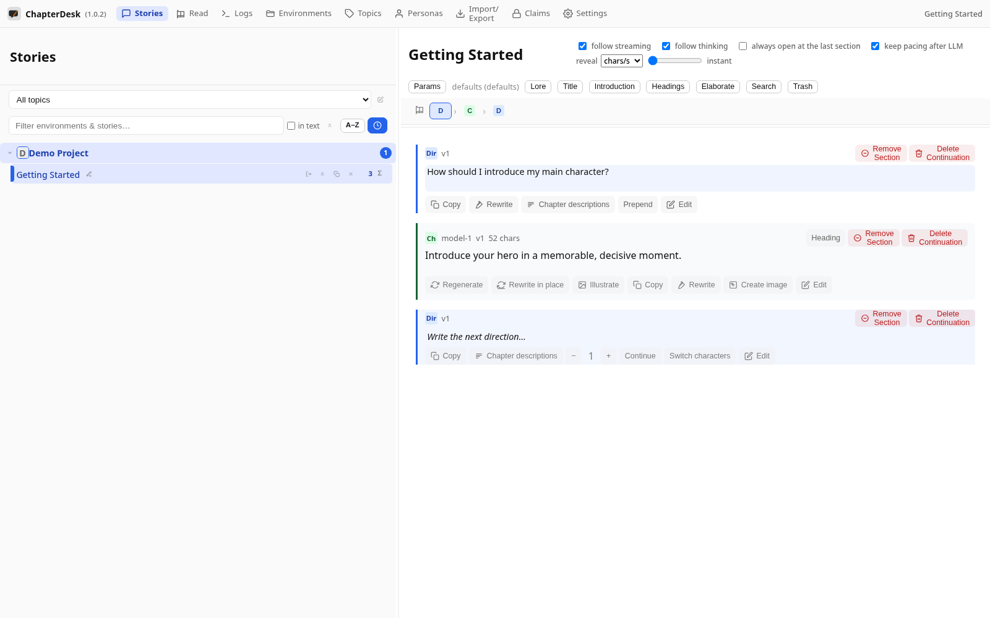Click the Lore button
This screenshot has width=990, height=618.
(538, 87)
